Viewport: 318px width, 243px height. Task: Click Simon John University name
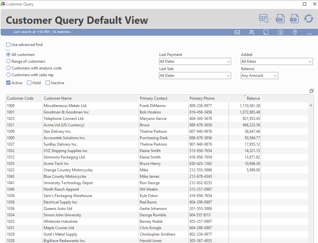tap(62, 215)
